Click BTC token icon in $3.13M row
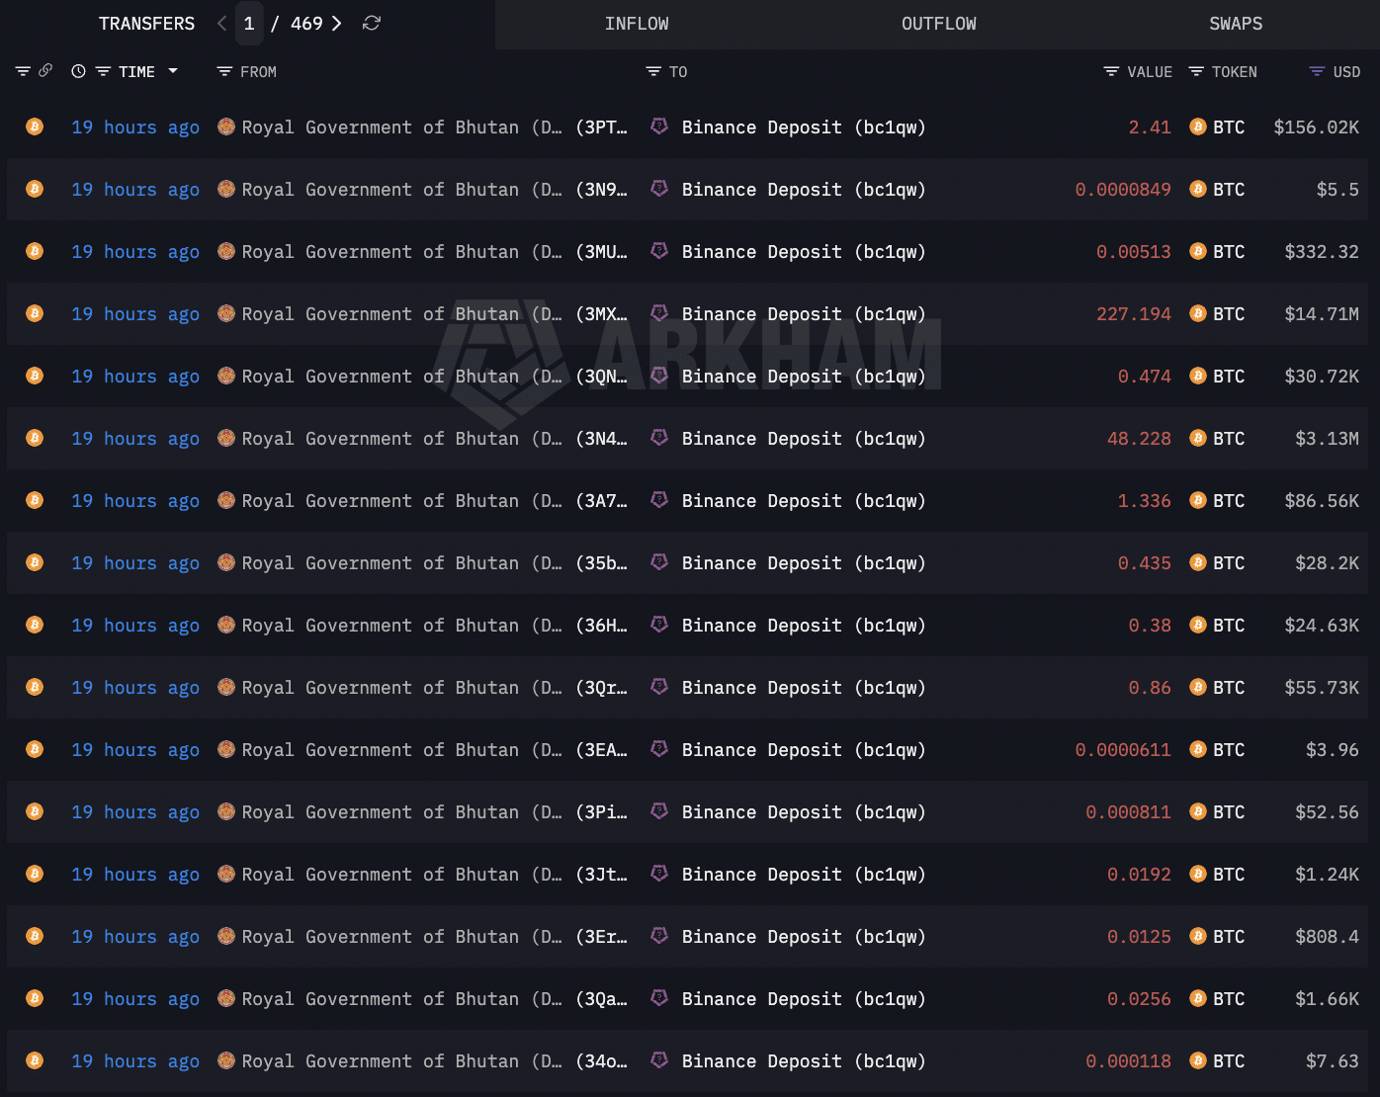Screen dimensions: 1380x1097 coord(1198,438)
